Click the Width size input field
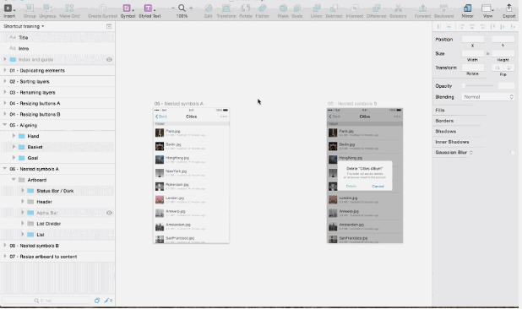The height and width of the screenshot is (309, 522). coord(473,53)
